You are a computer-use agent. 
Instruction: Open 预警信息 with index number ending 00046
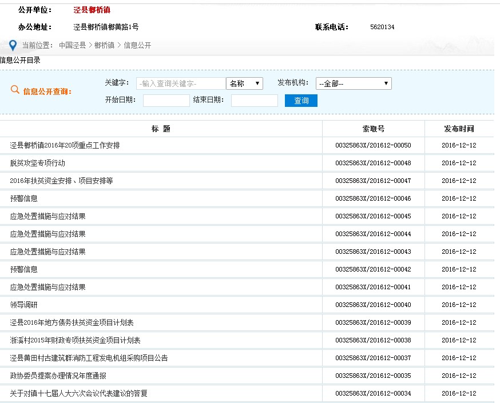pyautogui.click(x=24, y=198)
